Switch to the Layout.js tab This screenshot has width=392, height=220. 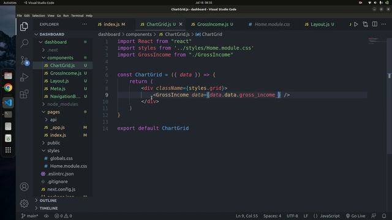tap(320, 24)
